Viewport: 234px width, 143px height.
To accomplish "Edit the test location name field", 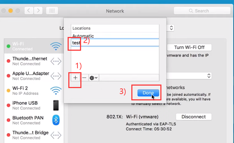I will tap(115, 43).
